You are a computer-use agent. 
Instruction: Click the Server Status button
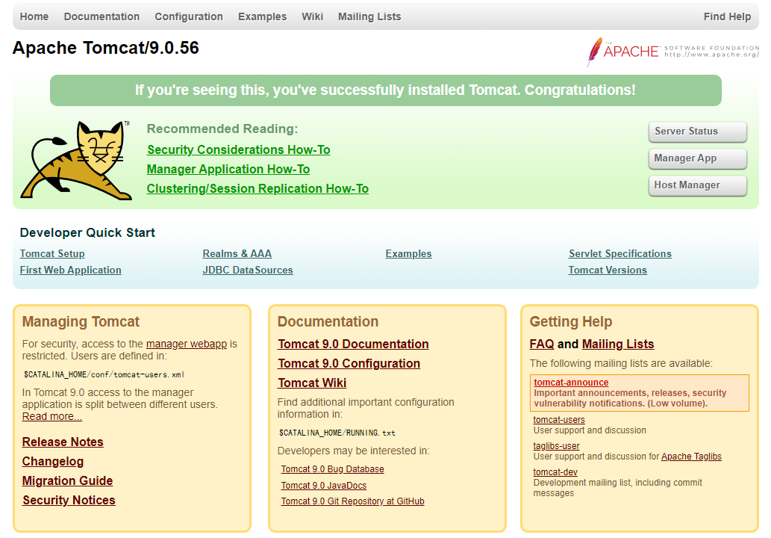pyautogui.click(x=697, y=132)
